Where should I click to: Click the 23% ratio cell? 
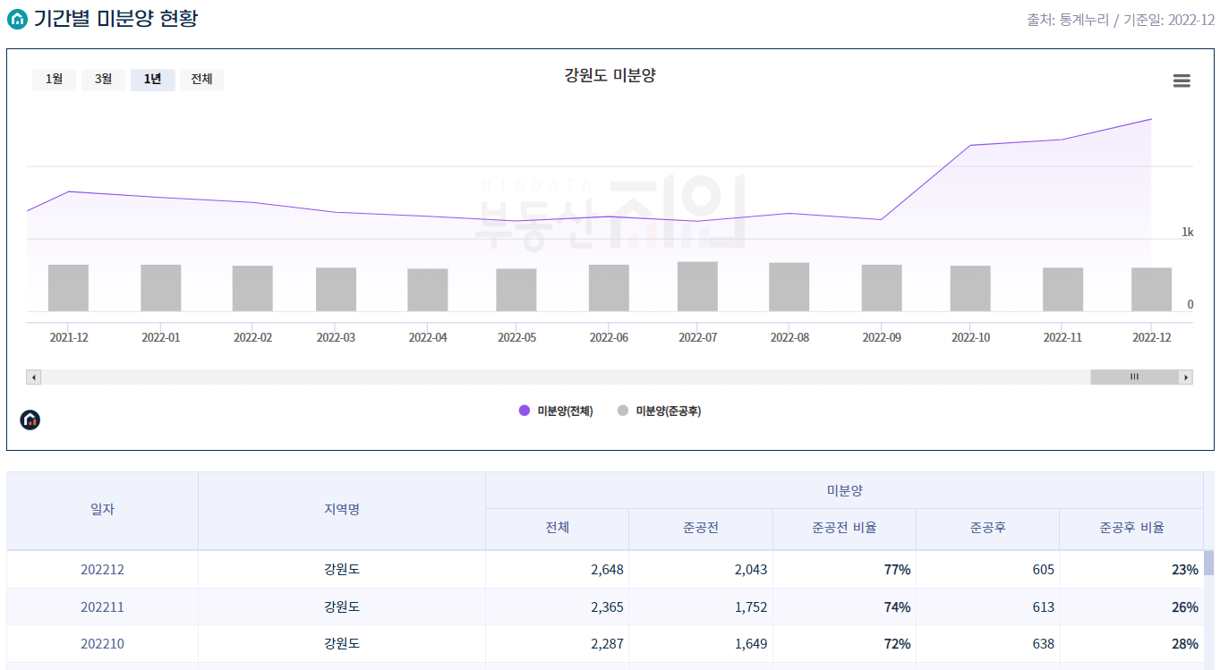point(1131,569)
